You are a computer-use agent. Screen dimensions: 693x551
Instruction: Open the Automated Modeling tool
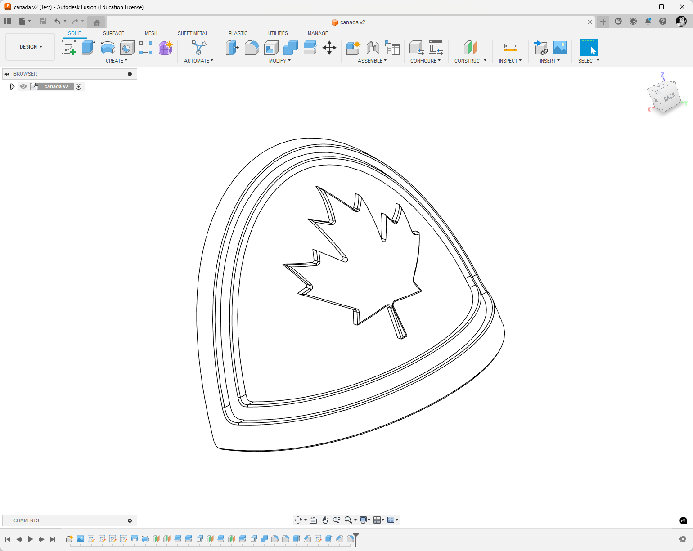point(198,47)
